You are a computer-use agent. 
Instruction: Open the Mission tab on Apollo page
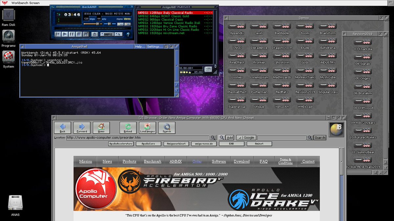[86, 161]
